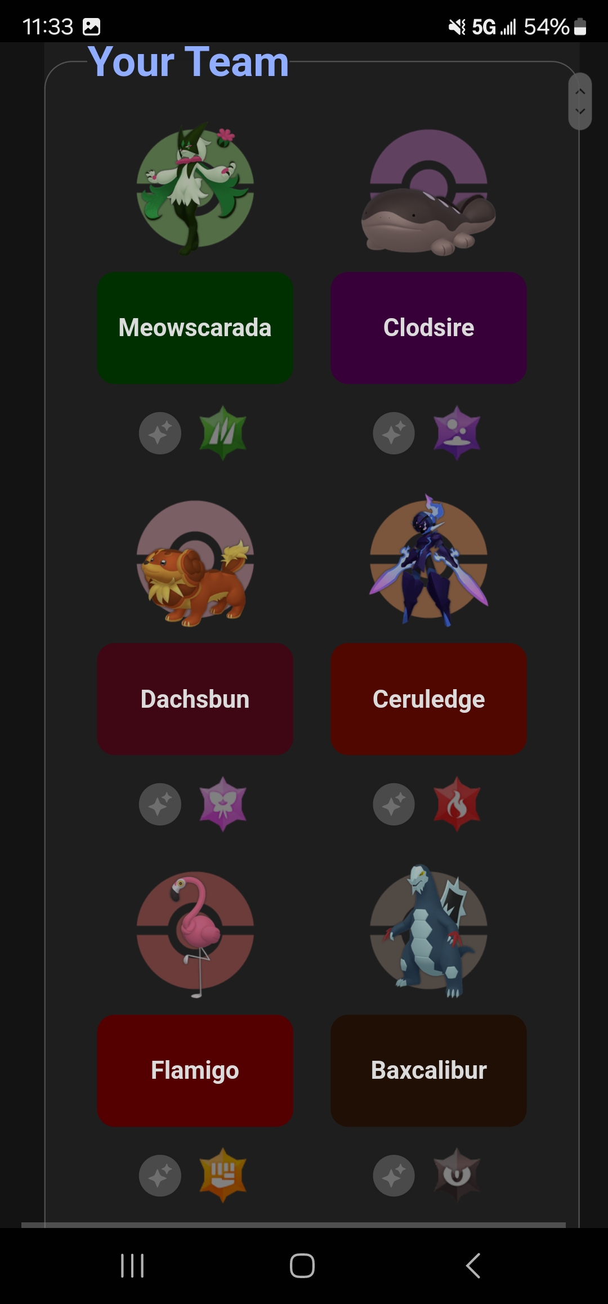
Task: Toggle shiny sparkle for Dachsbun
Action: (x=160, y=805)
